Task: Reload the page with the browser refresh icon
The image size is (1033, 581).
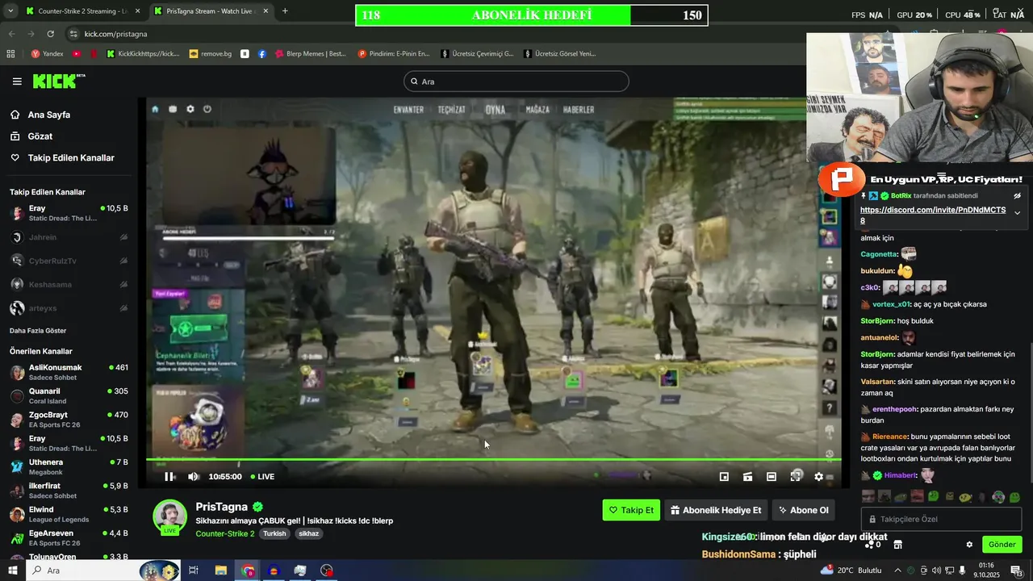Action: click(x=50, y=34)
